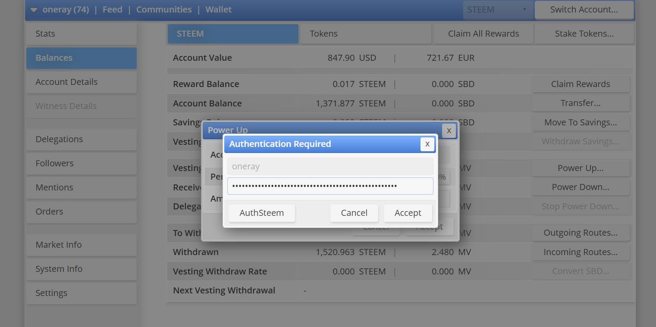Click the Stop Power Down... button
The width and height of the screenshot is (656, 327).
[x=581, y=206]
